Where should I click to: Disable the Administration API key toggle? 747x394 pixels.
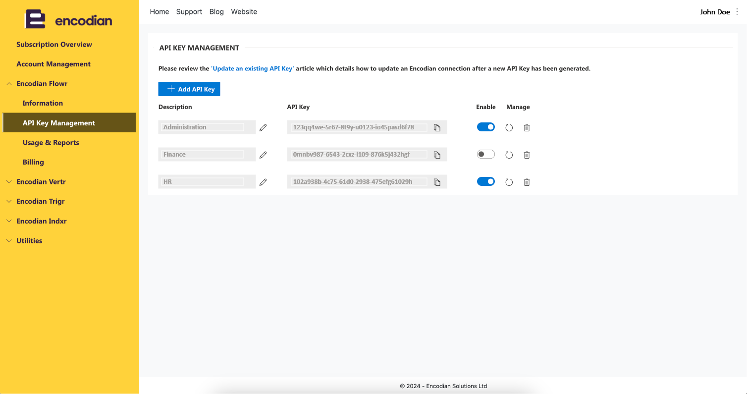pos(486,127)
